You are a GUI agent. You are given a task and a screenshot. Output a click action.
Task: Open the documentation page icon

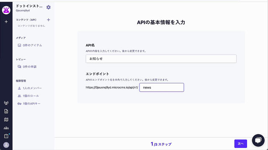tap(6, 111)
